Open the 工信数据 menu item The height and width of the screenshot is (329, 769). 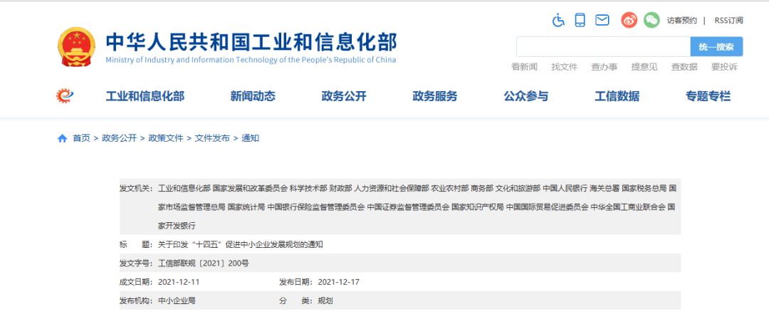(x=617, y=97)
